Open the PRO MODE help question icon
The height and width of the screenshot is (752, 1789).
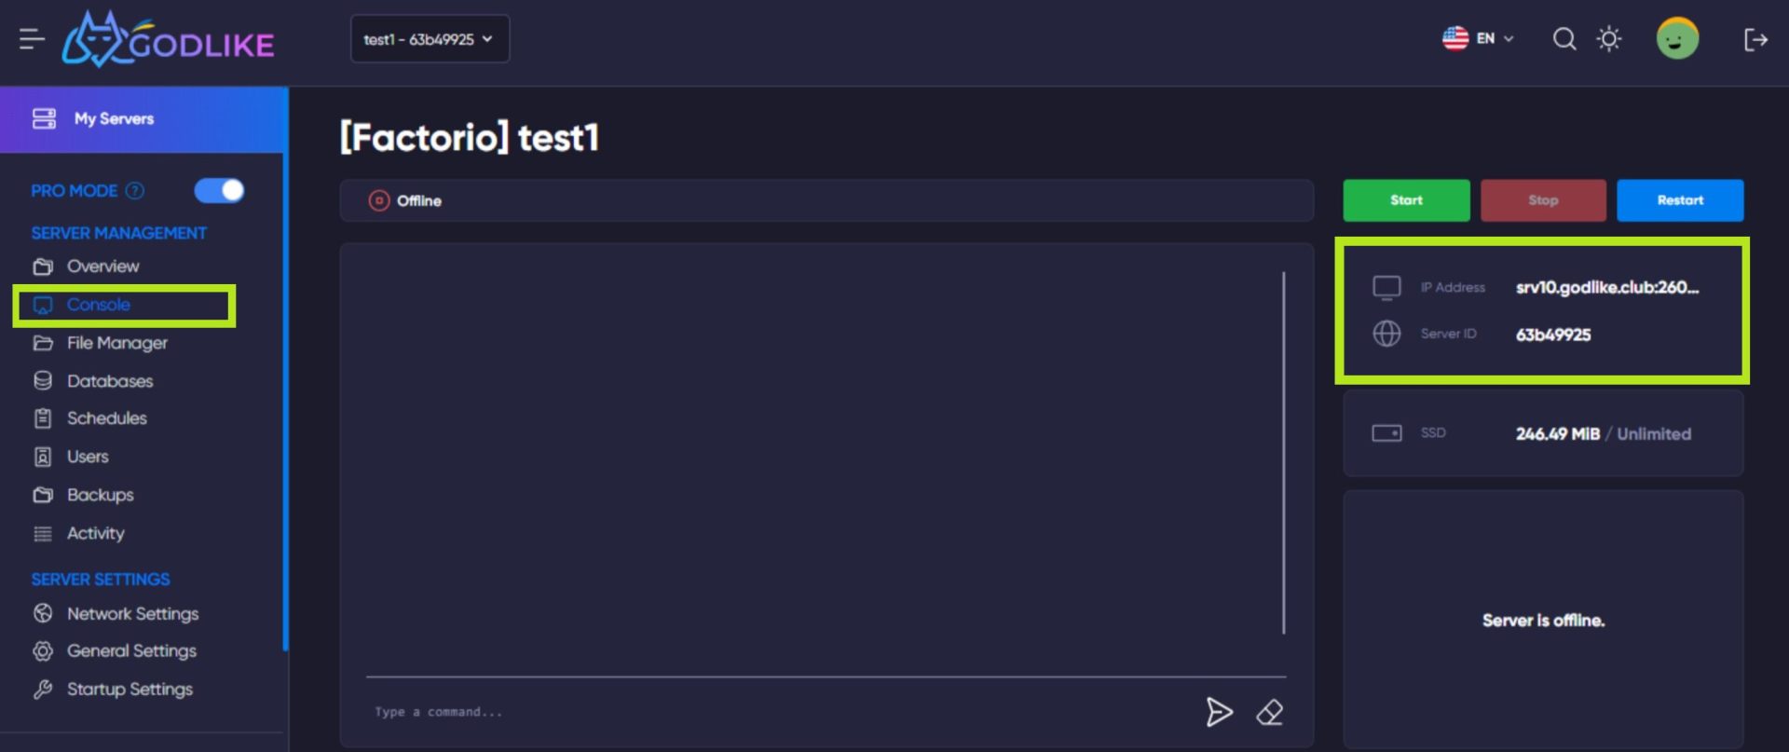tap(135, 190)
